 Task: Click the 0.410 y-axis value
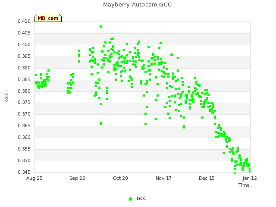click(24, 22)
